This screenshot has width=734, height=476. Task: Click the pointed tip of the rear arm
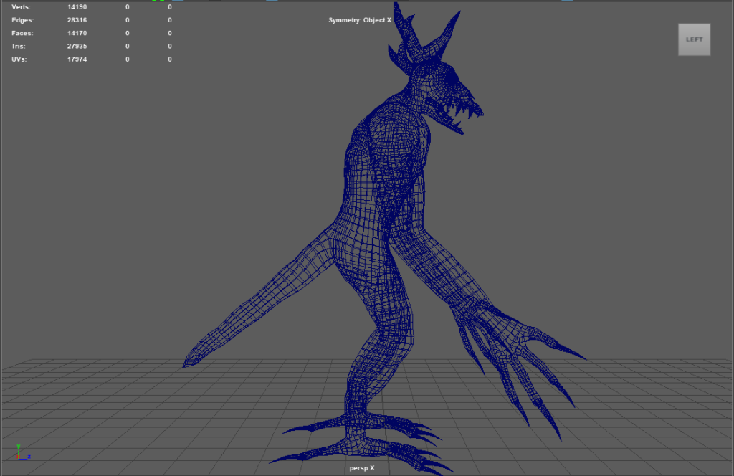pos(188,363)
